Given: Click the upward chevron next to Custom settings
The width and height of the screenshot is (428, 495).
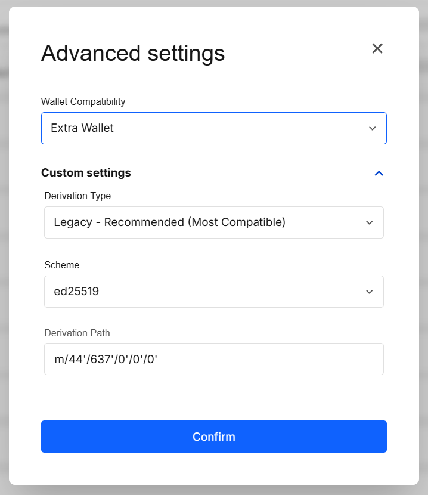Looking at the screenshot, I should coord(379,173).
